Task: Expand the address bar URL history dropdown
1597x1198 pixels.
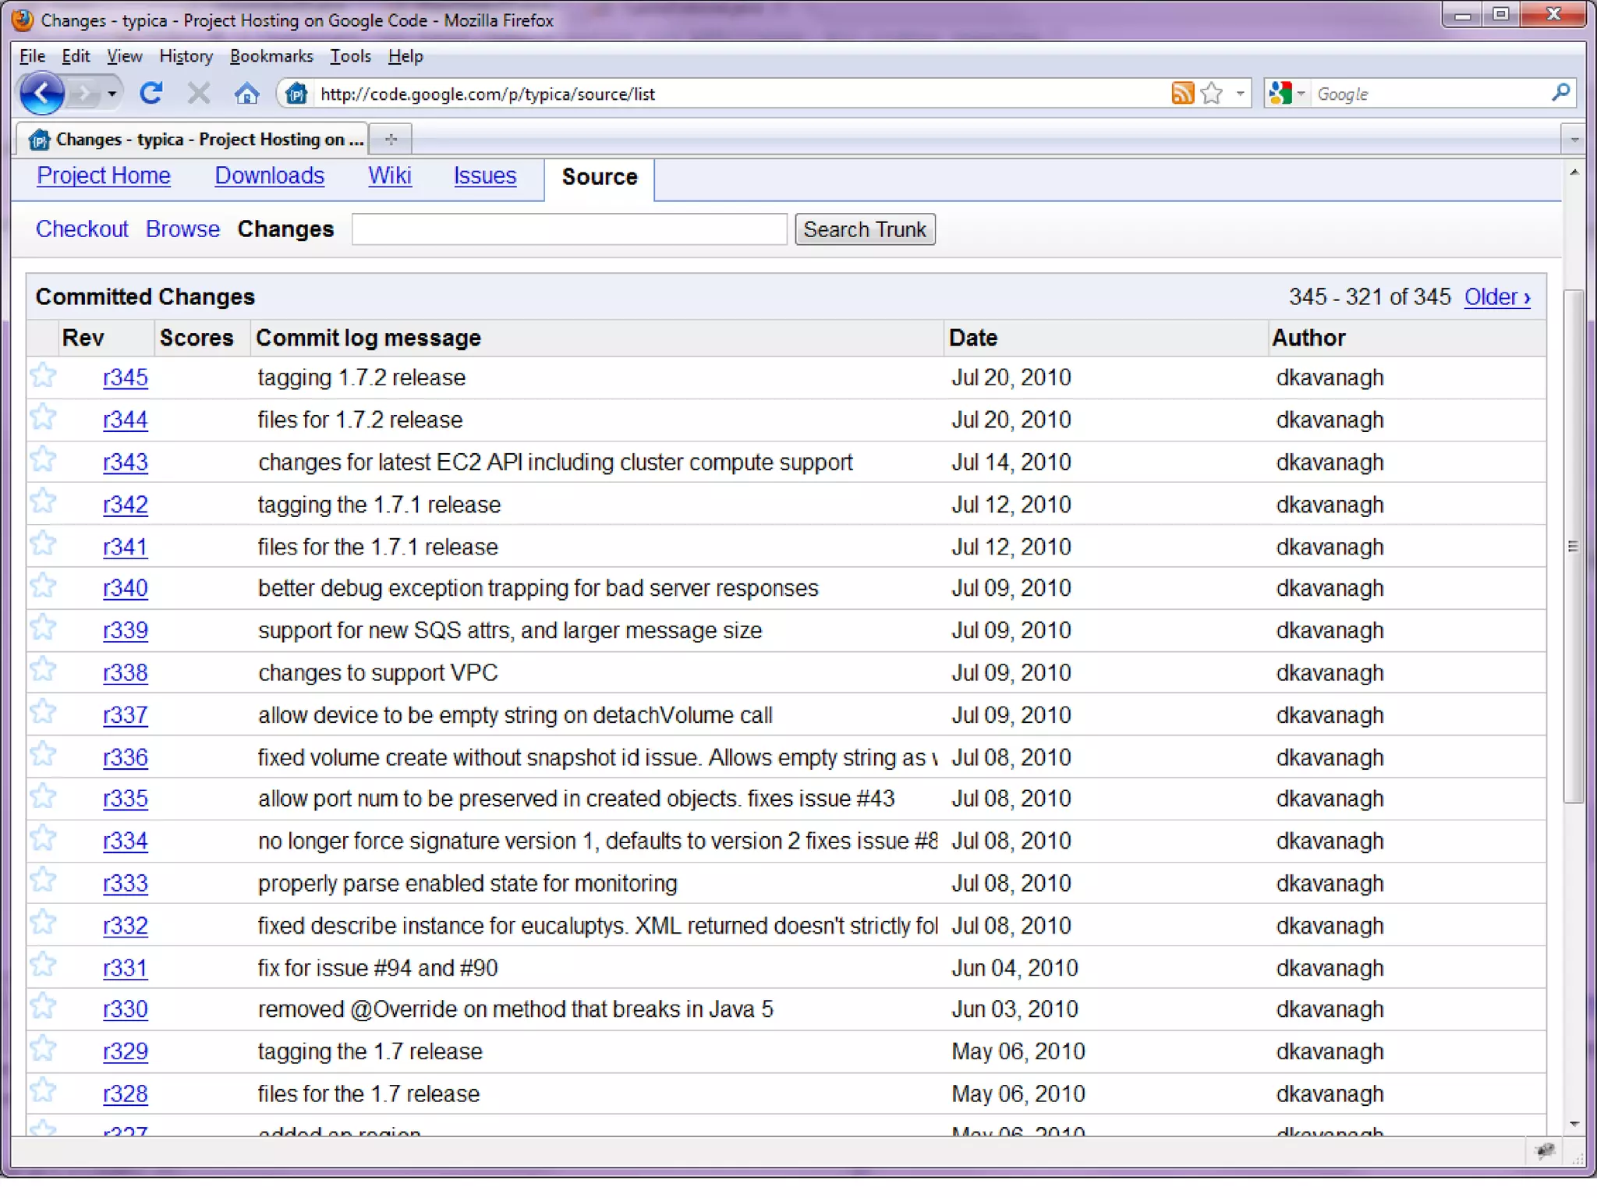Action: 1240,94
